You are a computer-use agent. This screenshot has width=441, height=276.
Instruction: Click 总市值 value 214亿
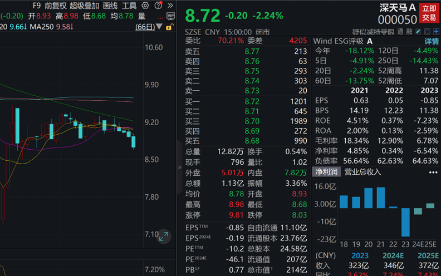(x=296, y=270)
